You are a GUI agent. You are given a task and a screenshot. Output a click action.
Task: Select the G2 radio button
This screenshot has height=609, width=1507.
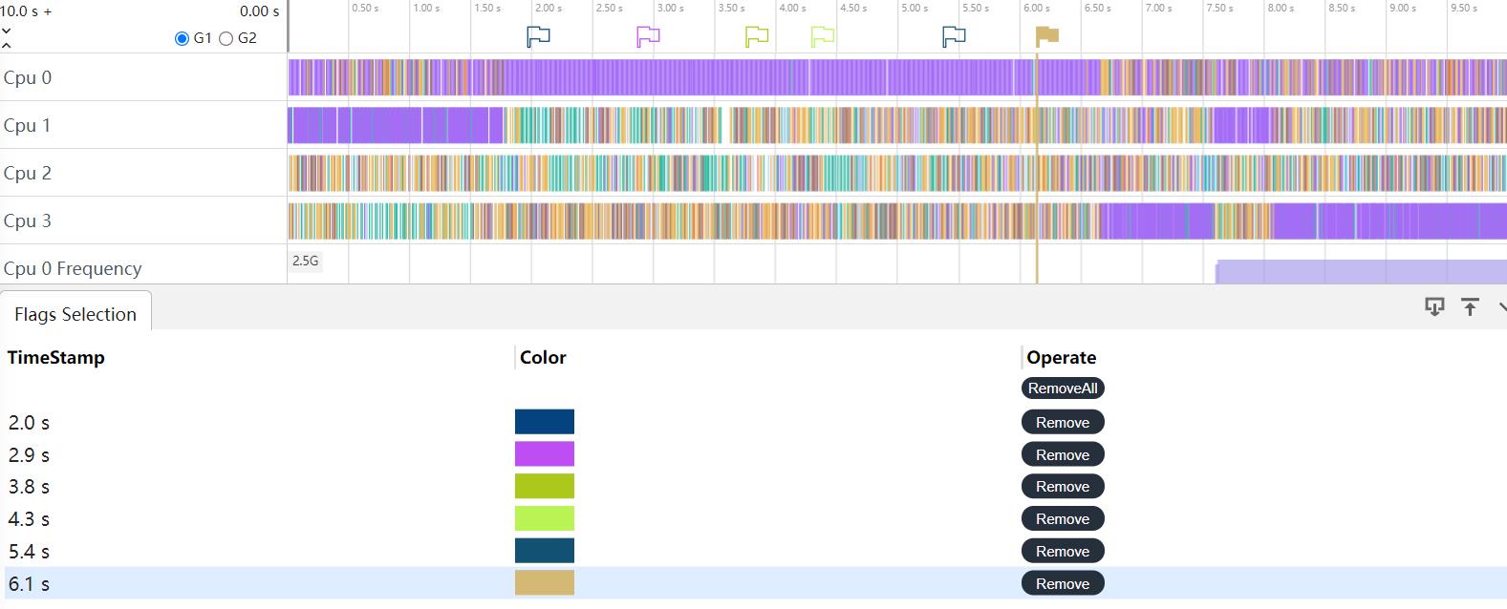(226, 38)
